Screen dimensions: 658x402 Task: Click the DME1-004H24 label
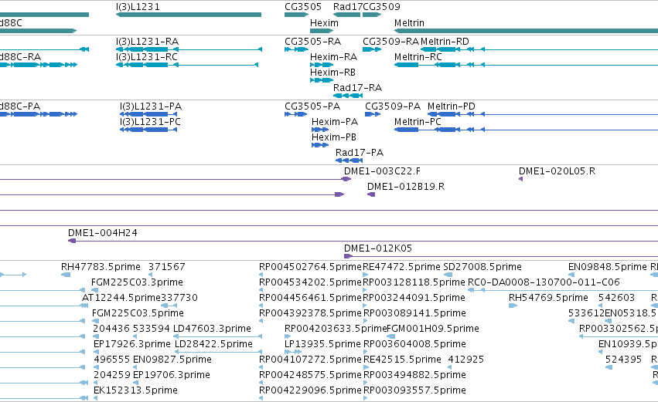[103, 233]
